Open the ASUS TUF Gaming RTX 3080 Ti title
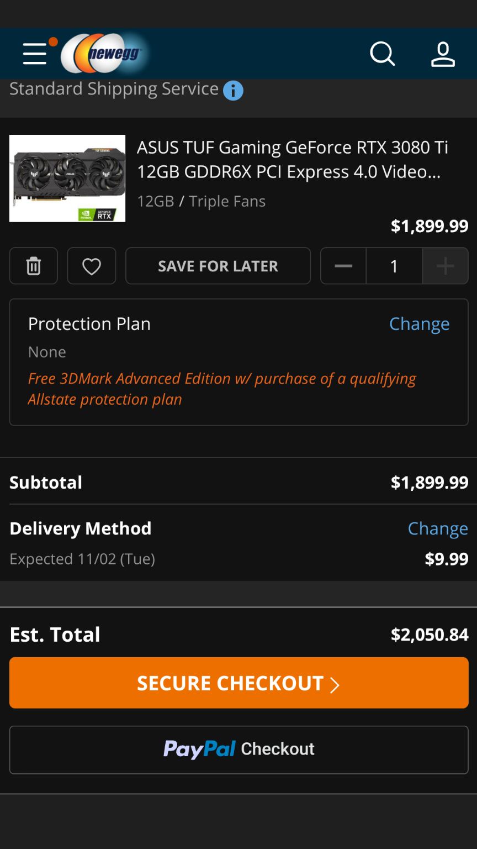The width and height of the screenshot is (477, 849). pyautogui.click(x=292, y=160)
